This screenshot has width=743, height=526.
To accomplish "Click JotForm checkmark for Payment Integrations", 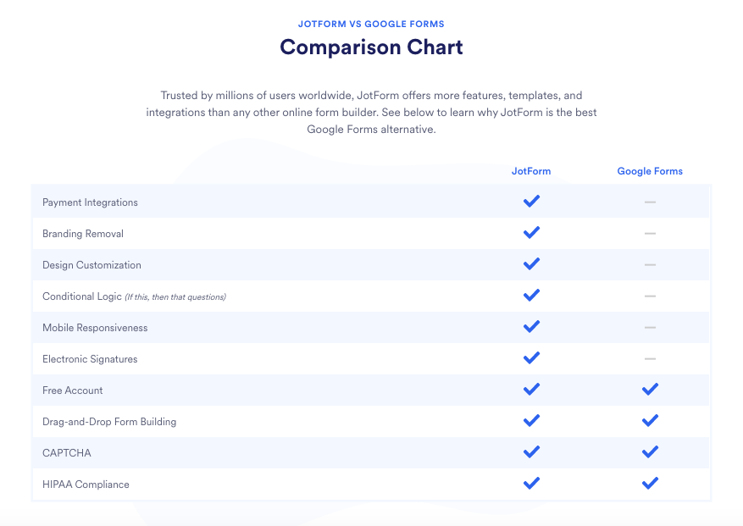I will point(531,202).
